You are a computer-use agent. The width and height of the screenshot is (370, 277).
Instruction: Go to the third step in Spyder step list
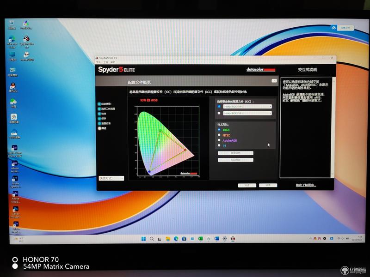[102, 114]
